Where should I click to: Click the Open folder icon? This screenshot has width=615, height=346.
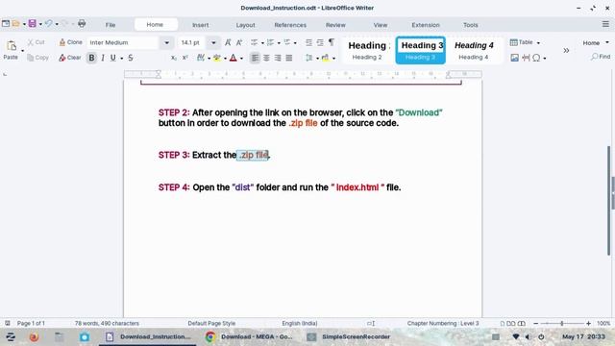click(15, 23)
